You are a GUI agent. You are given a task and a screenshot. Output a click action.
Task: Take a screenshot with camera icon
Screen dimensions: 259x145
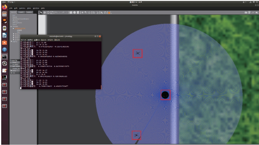(x=246, y=12)
